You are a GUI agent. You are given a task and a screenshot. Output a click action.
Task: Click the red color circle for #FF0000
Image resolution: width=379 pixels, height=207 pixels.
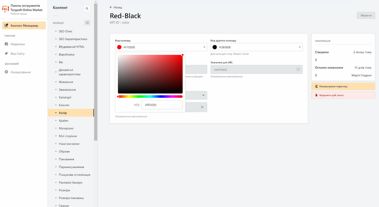pos(119,47)
